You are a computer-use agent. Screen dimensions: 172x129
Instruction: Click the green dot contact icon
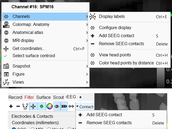pos(41,106)
